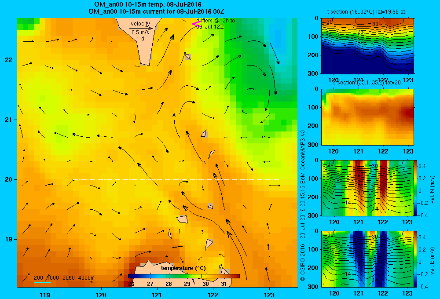Click the 27 tick on the temperature colorbar
Image resolution: width=440 pixels, height=299 pixels.
[x=150, y=284]
